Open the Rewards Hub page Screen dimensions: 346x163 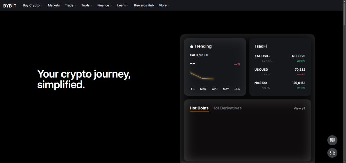144,5
